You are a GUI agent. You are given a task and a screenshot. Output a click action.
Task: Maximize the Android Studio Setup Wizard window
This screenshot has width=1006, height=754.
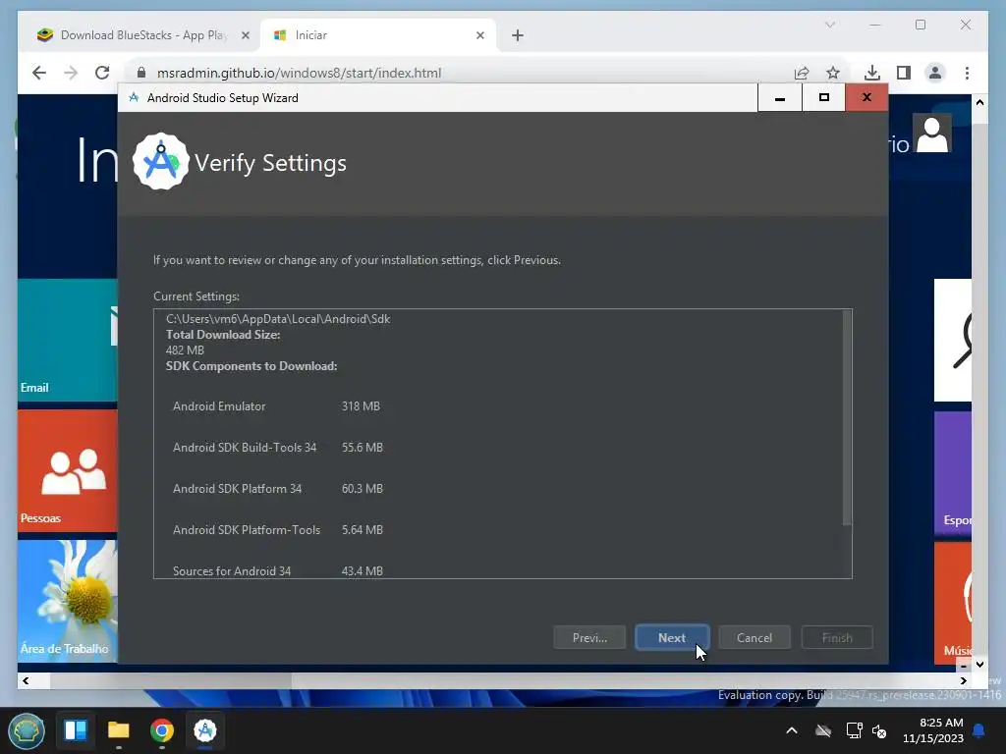click(824, 97)
